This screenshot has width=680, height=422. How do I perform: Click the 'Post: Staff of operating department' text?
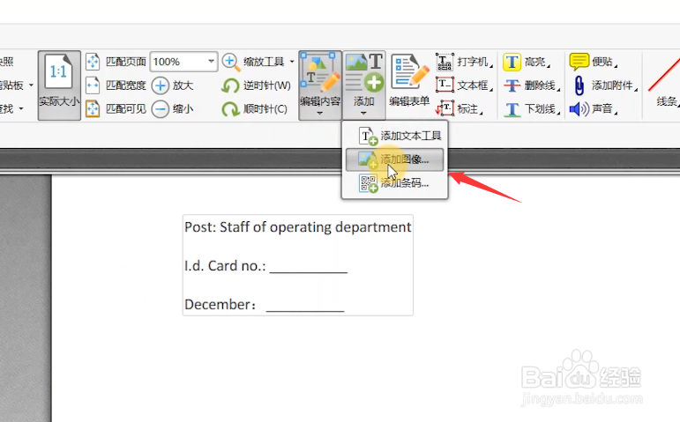pos(297,227)
